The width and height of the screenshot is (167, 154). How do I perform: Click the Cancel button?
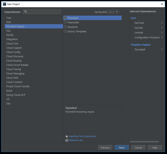click(x=138, y=148)
